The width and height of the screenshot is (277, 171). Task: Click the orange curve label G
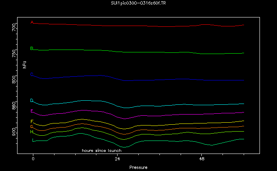click(x=32, y=127)
